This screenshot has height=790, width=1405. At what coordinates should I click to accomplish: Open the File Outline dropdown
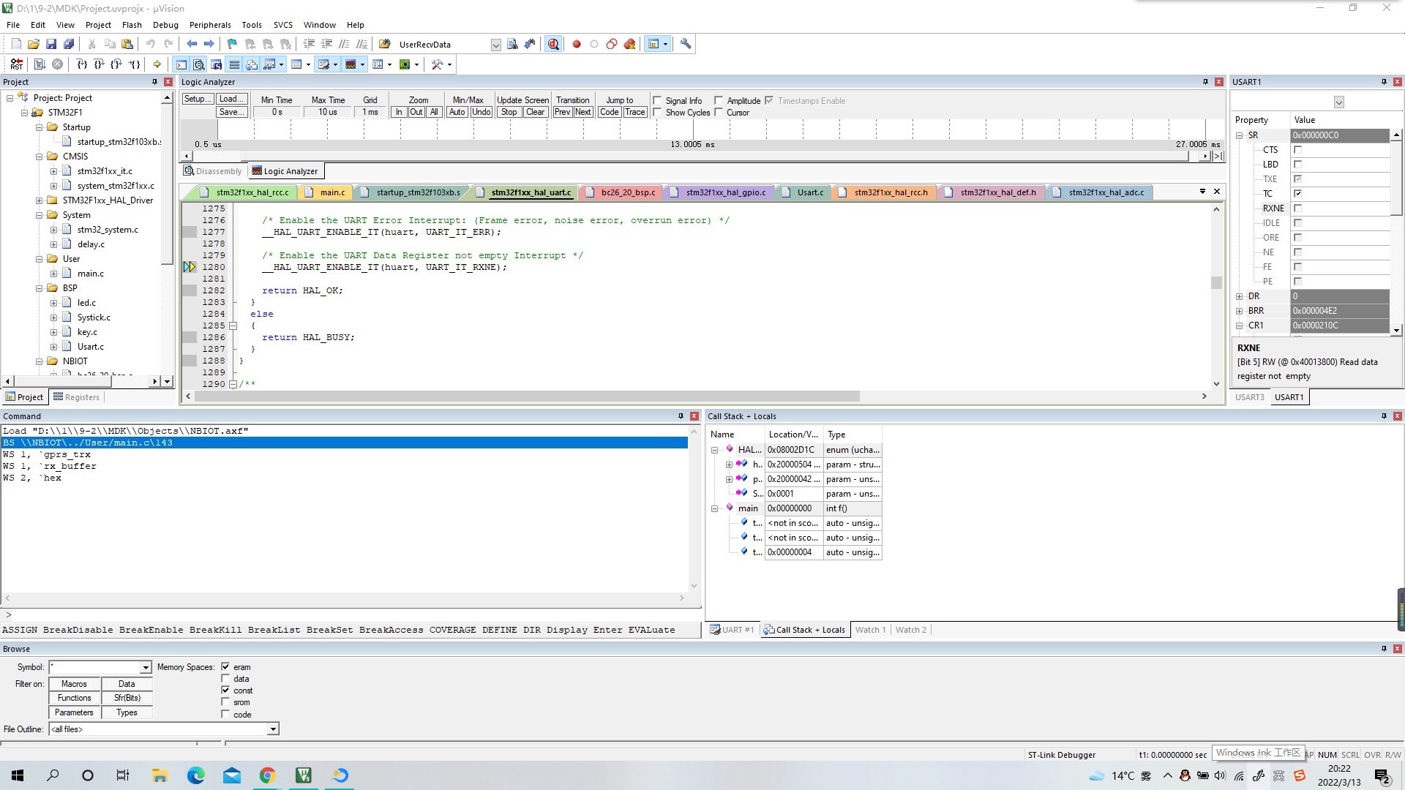click(x=273, y=729)
